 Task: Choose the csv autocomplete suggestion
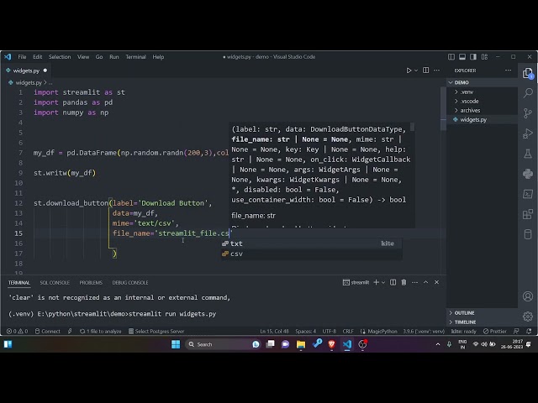coord(312,254)
